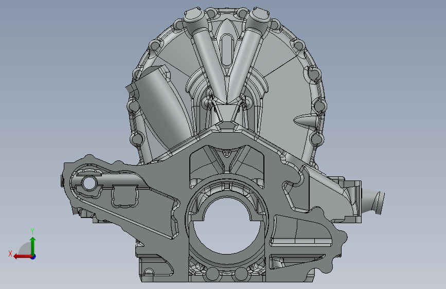Select the large circular bore in the engine block
The height and width of the screenshot is (289, 446).
227,226
